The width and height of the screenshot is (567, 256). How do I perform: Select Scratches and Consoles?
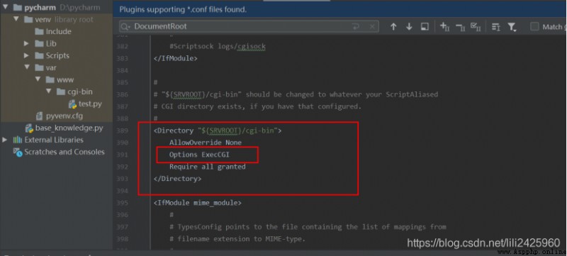pyautogui.click(x=59, y=152)
